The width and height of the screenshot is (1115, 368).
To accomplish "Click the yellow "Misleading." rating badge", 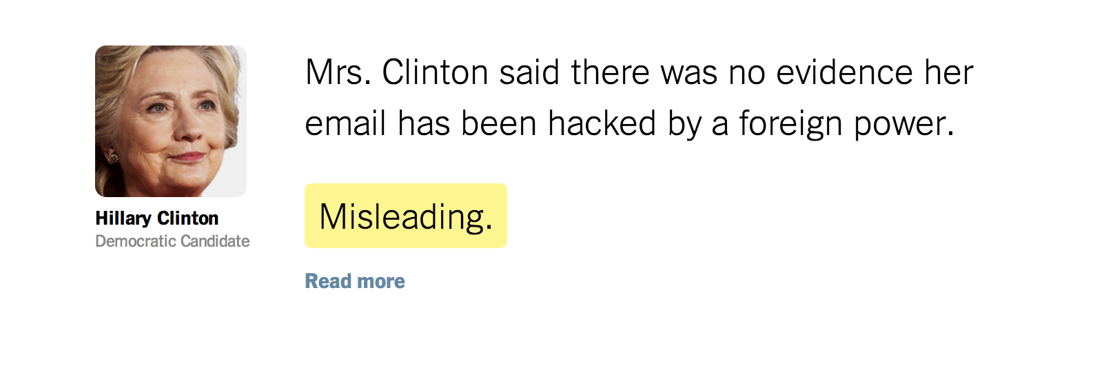I will [x=406, y=216].
